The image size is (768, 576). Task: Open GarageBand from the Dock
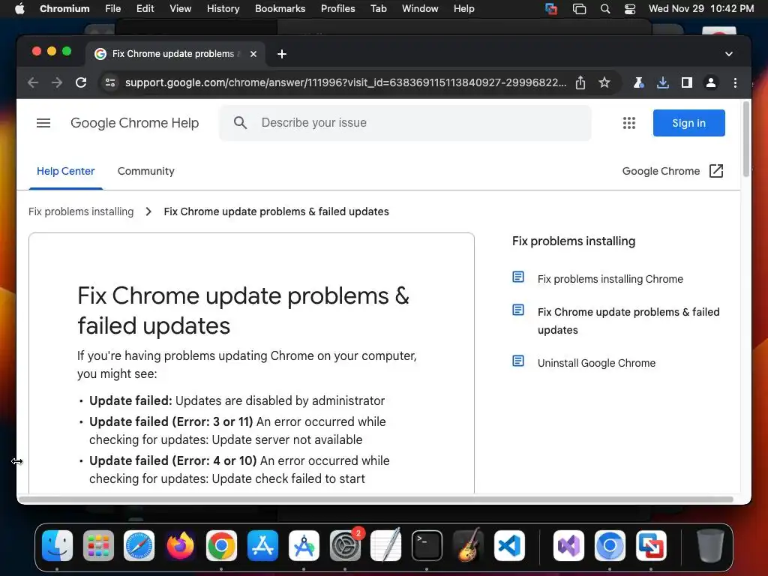(x=468, y=545)
